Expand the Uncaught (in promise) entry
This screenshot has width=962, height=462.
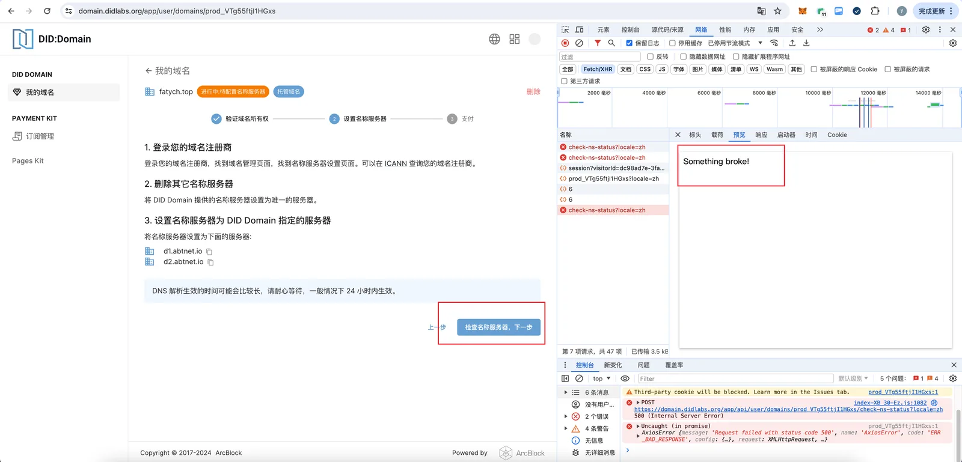coord(638,427)
